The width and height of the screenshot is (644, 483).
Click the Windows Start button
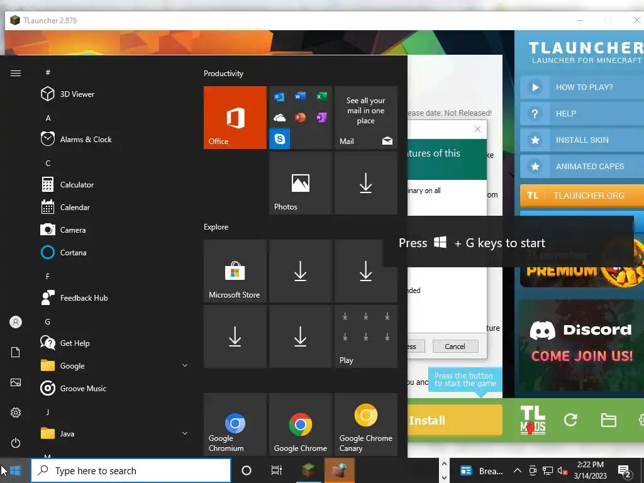tap(15, 470)
